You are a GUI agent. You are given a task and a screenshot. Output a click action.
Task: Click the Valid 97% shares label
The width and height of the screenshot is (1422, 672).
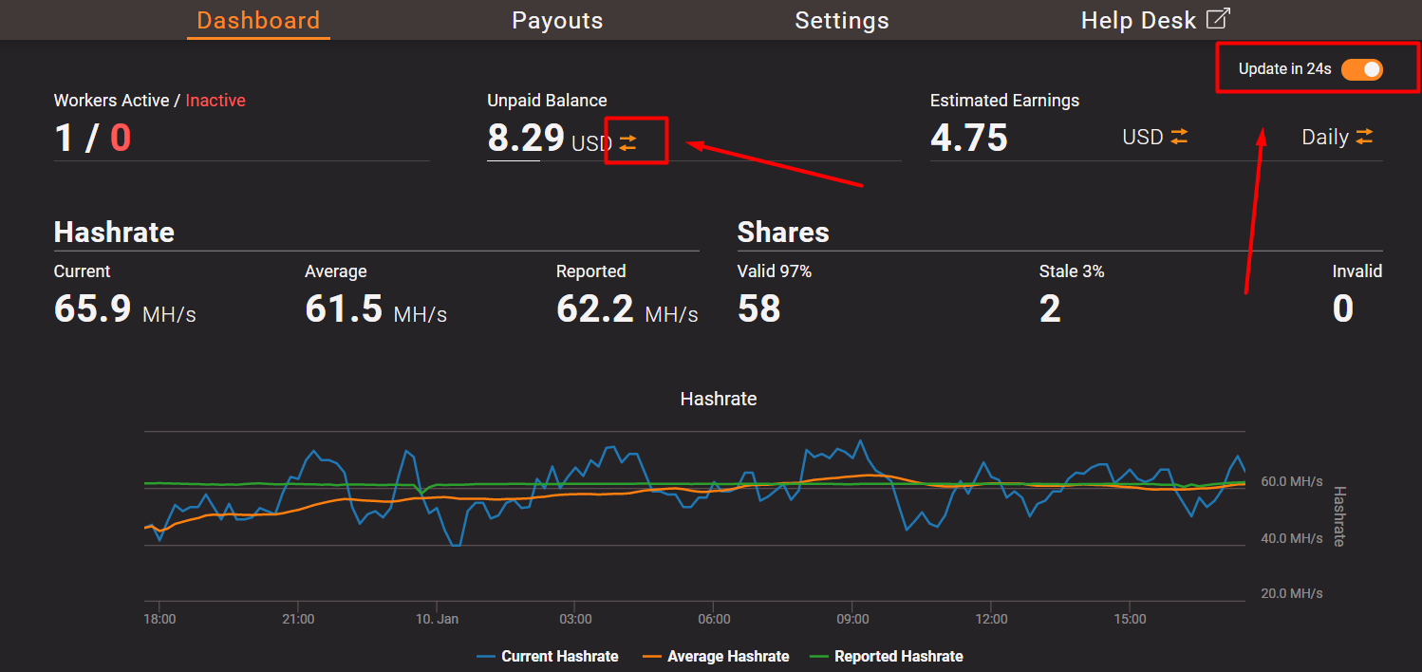(775, 271)
